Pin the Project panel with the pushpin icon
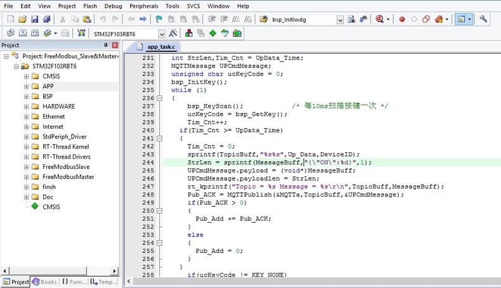Viewport: 501px width, 288px height. [x=106, y=46]
